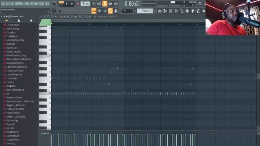Open the Browser - All dropdown
260x146 pixels.
coord(17,16)
